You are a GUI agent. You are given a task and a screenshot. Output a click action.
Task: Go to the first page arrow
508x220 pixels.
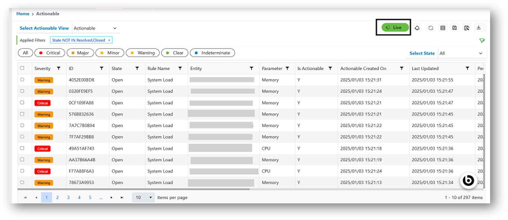click(25, 198)
